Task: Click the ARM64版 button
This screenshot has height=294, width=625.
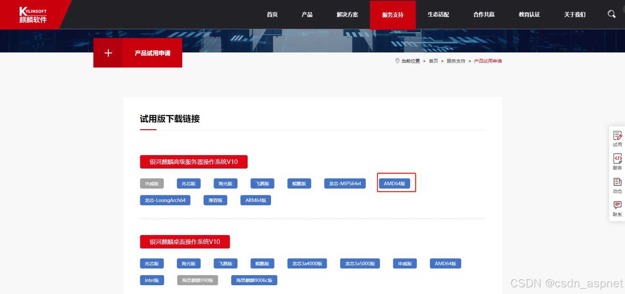Action: 256,200
